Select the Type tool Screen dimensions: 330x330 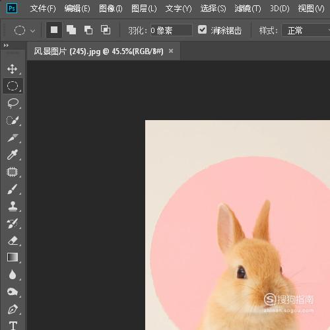tap(13, 325)
